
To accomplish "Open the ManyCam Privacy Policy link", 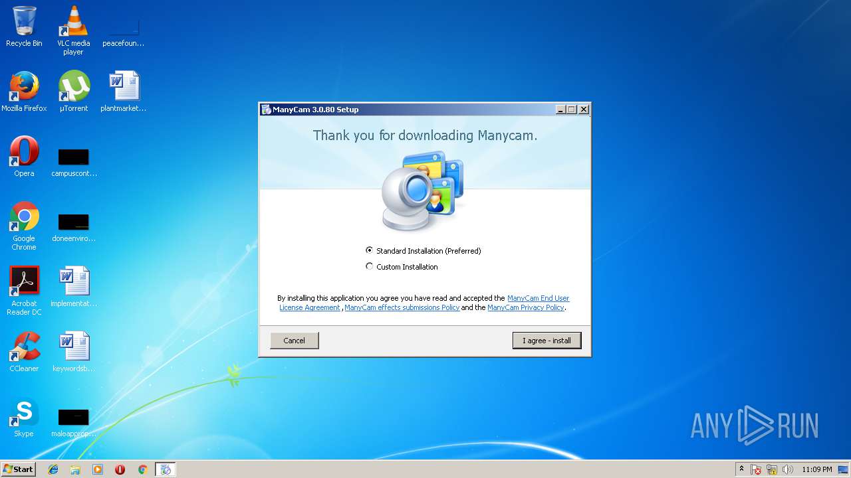I will point(525,307).
